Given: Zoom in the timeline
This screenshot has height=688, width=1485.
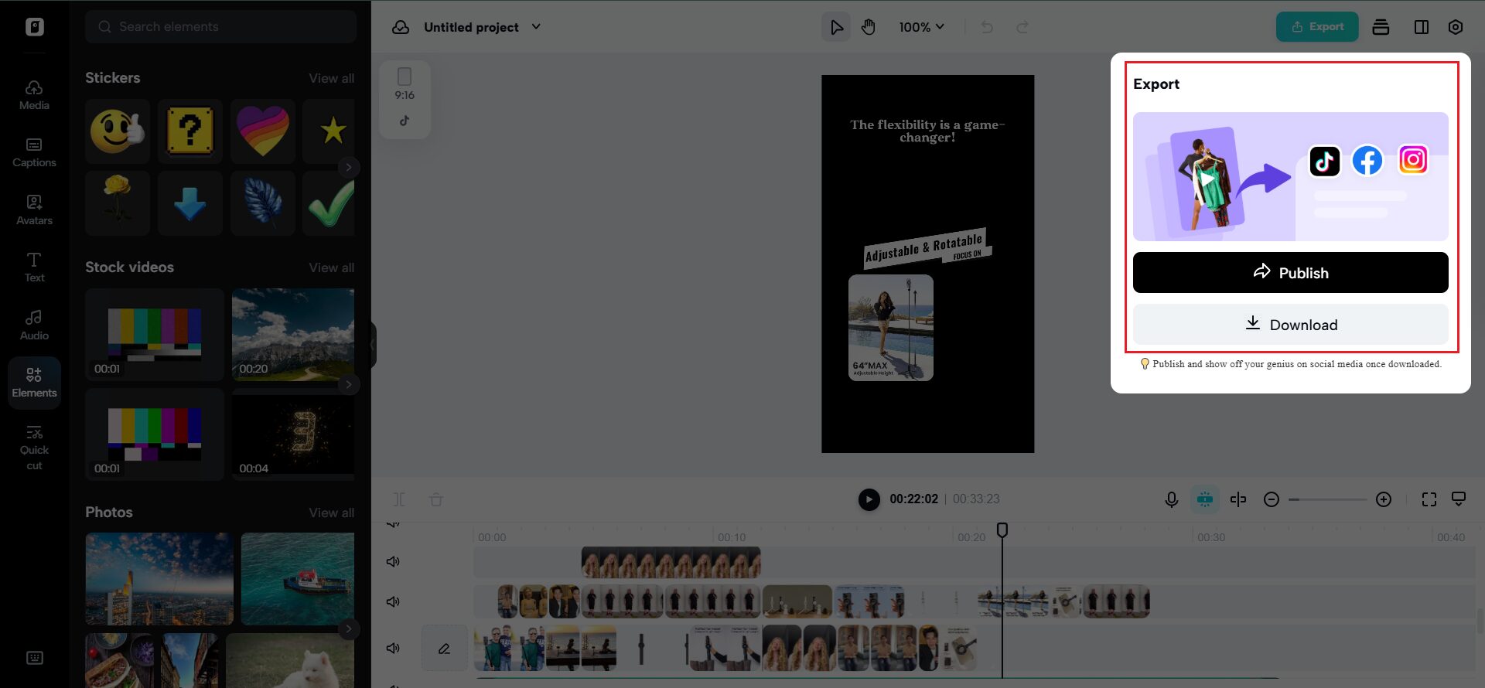Looking at the screenshot, I should click(x=1384, y=499).
